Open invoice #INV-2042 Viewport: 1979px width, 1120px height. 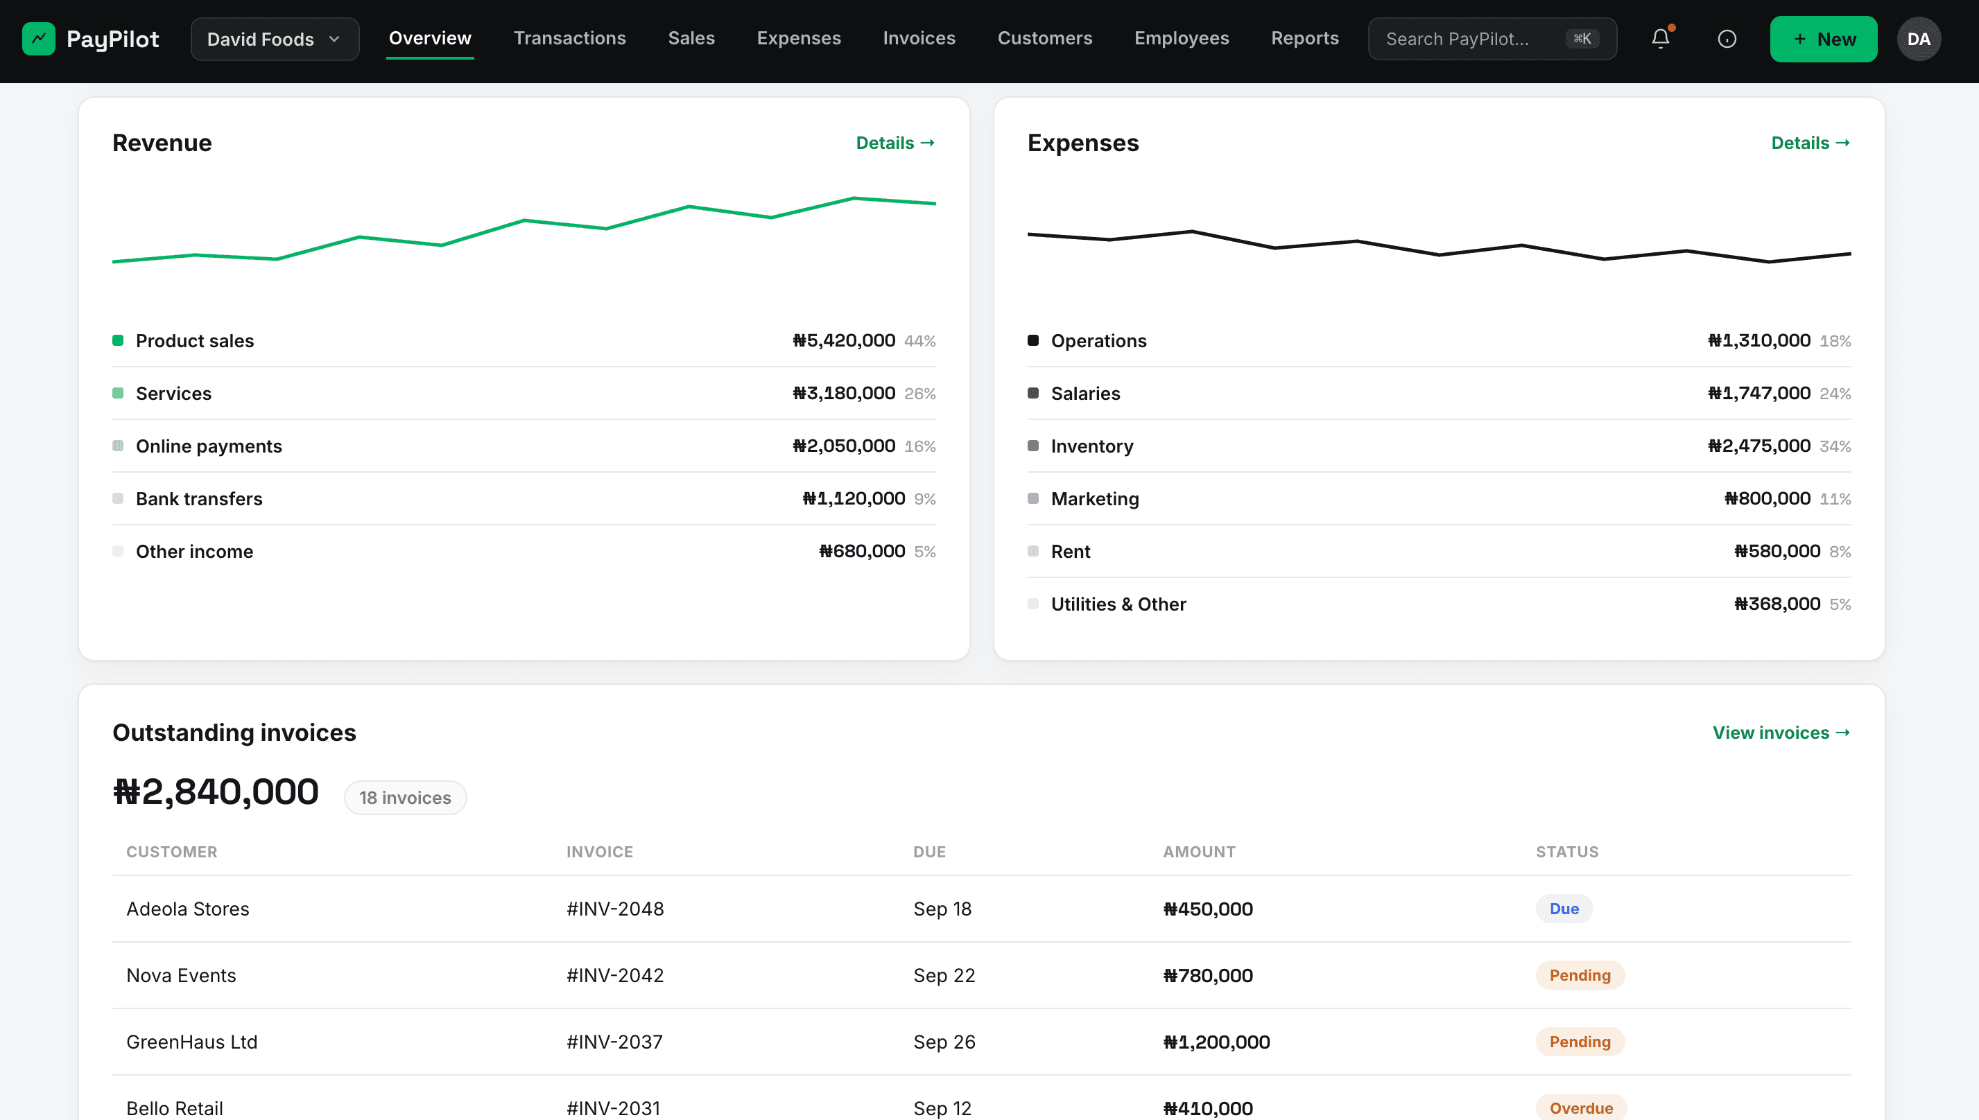(x=615, y=975)
